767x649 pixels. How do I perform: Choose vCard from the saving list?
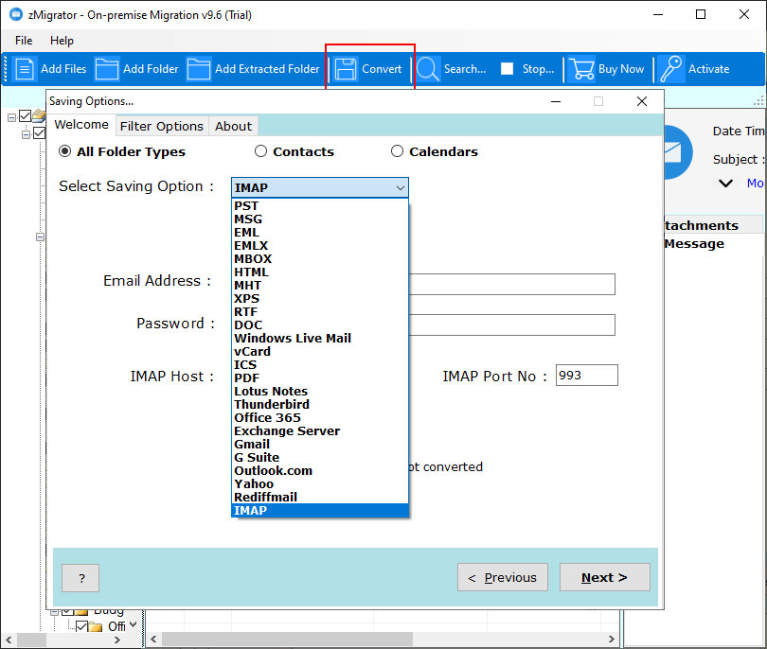(x=320, y=351)
